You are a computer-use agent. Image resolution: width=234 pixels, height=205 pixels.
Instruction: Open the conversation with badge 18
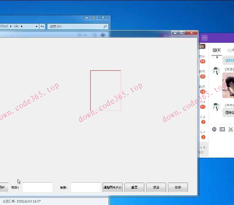202,61
